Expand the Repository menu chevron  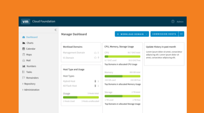coord(23,84)
